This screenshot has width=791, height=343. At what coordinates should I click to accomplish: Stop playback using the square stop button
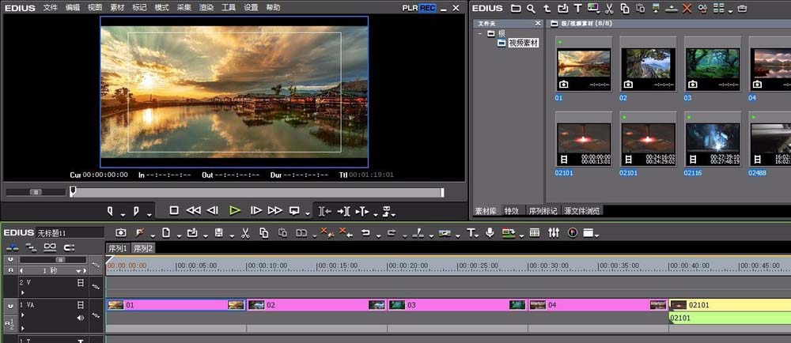tap(174, 210)
